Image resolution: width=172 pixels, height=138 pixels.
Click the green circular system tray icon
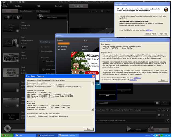pyautogui.click(x=162, y=136)
